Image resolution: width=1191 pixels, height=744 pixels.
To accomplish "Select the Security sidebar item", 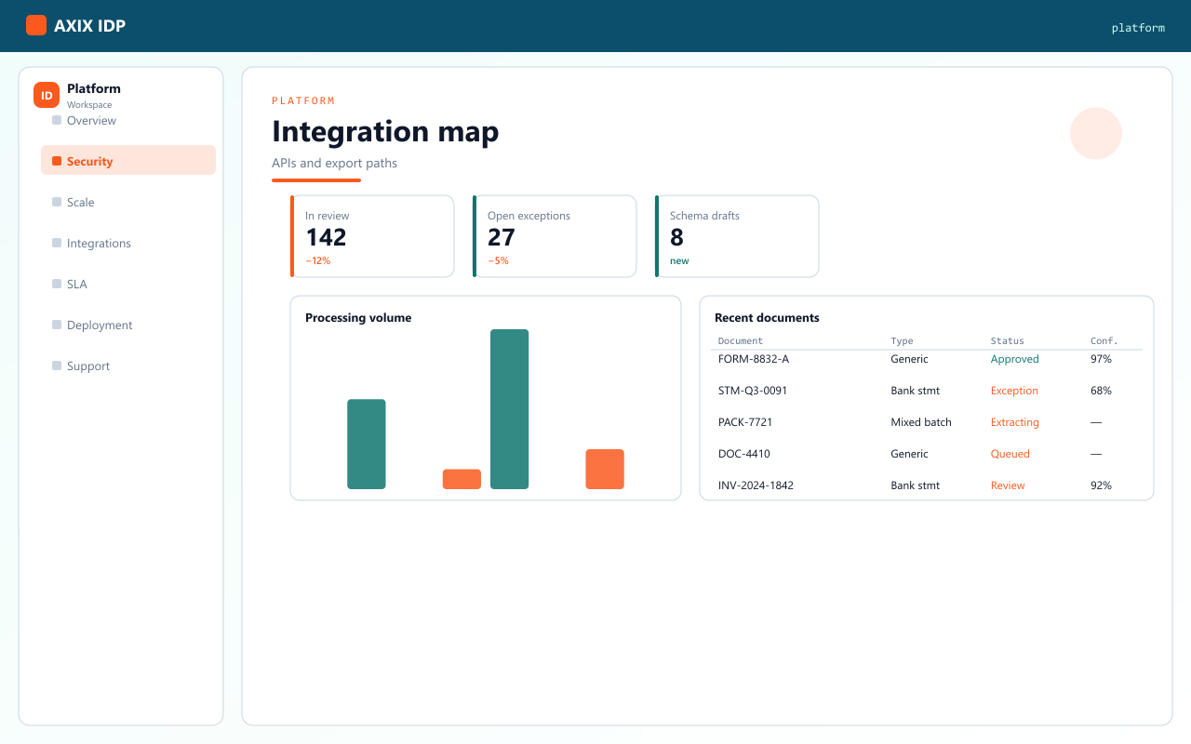I will (128, 160).
